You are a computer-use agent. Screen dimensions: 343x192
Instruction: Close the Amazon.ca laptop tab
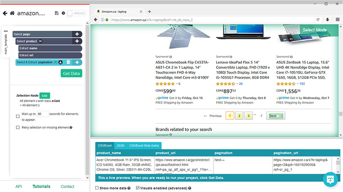coord(141,12)
